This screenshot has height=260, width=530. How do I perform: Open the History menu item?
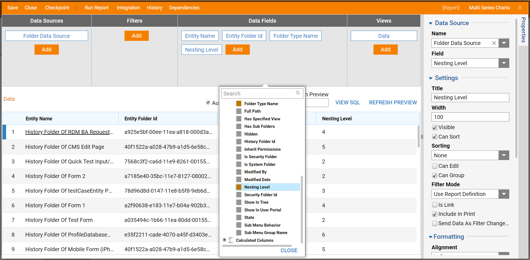coord(155,8)
